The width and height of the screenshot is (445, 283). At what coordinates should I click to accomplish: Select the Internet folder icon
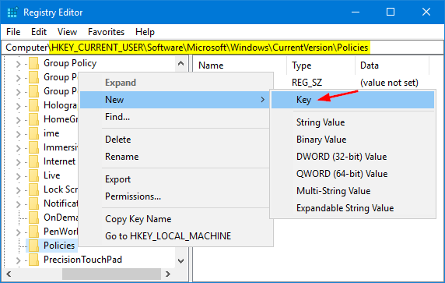pos(33,161)
